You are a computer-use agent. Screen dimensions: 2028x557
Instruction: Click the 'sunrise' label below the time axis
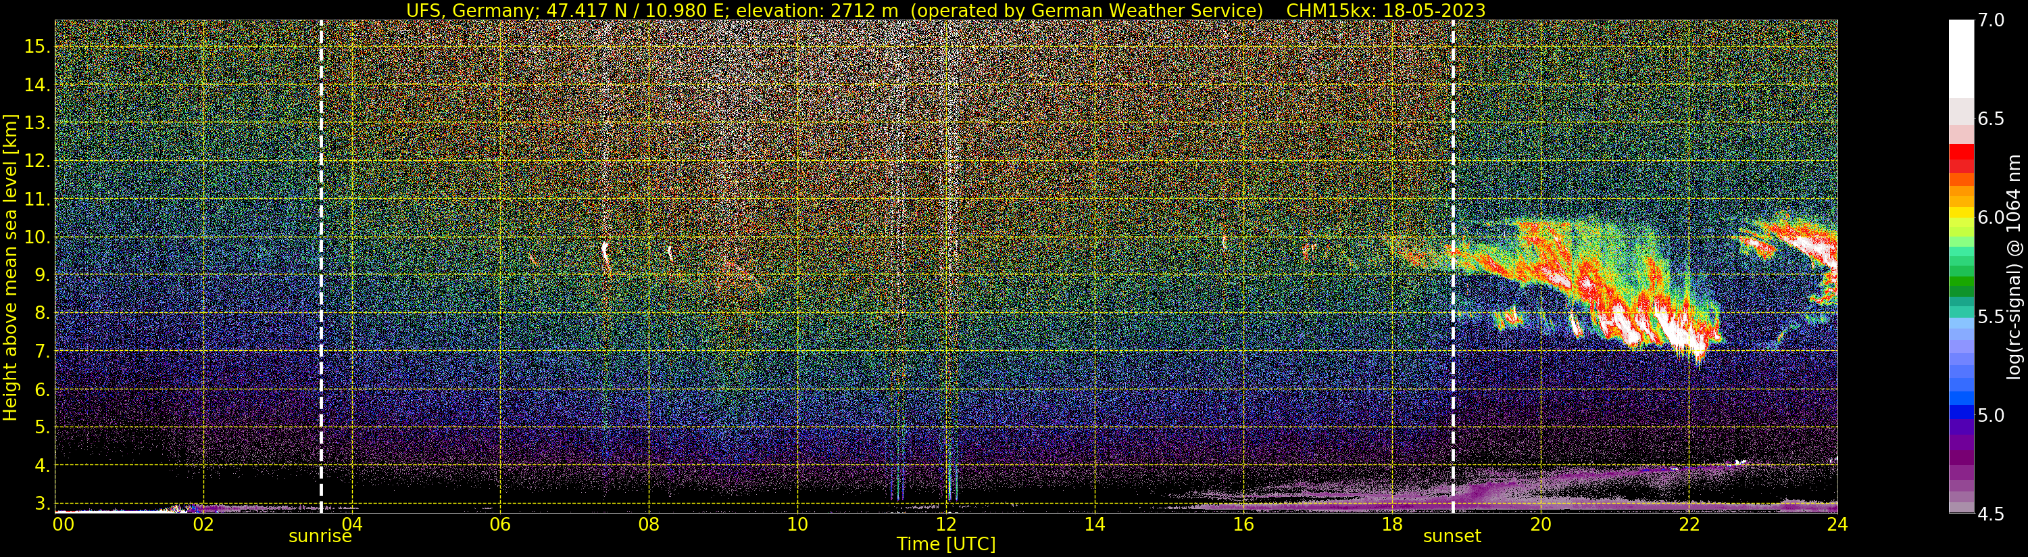click(x=320, y=537)
